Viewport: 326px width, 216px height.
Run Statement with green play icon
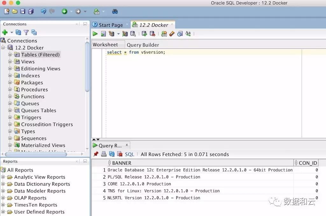95,34
